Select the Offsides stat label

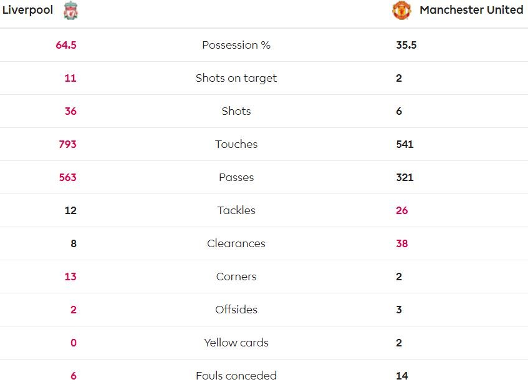point(236,310)
